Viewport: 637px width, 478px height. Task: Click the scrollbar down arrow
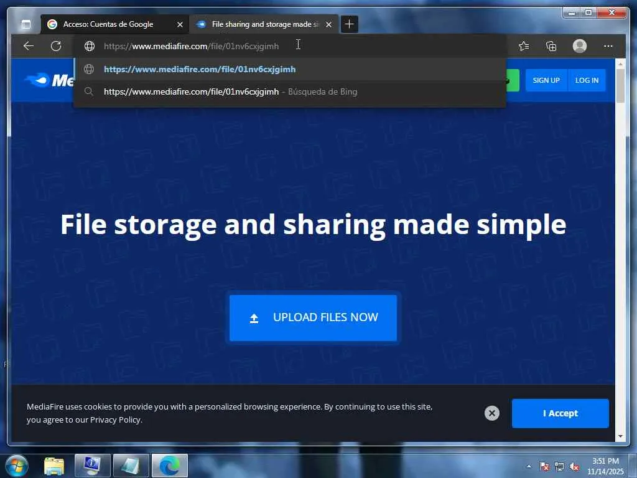click(x=620, y=436)
